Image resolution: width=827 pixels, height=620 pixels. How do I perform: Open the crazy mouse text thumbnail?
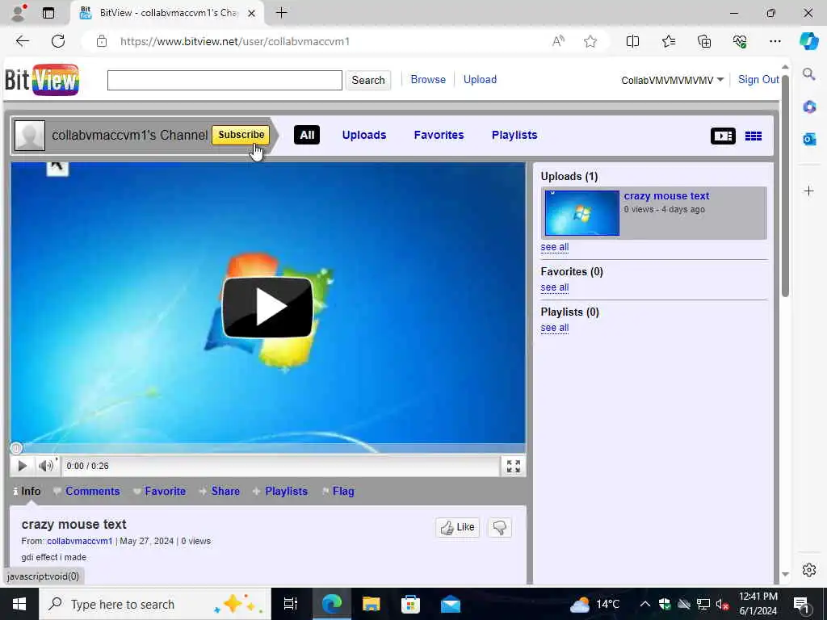pos(582,213)
